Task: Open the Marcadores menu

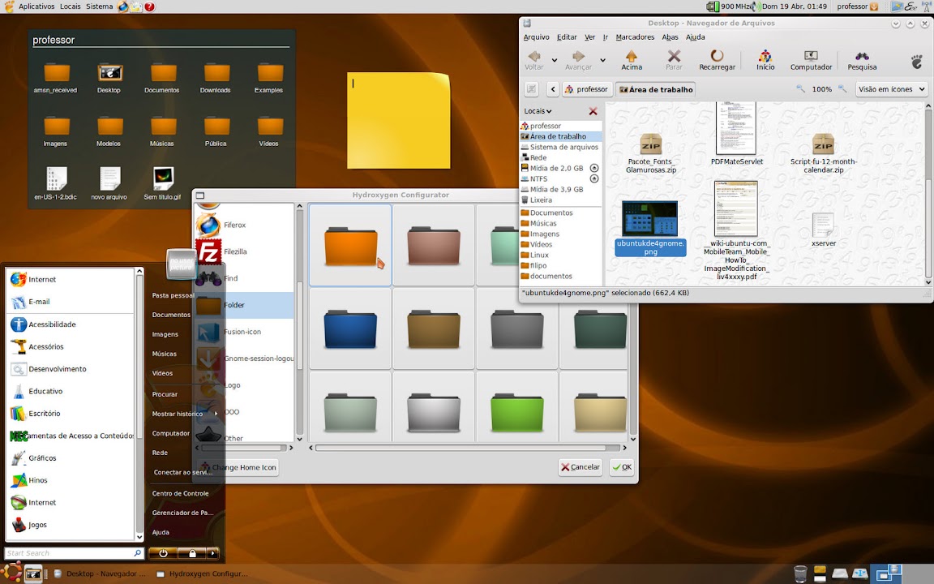Action: point(635,37)
